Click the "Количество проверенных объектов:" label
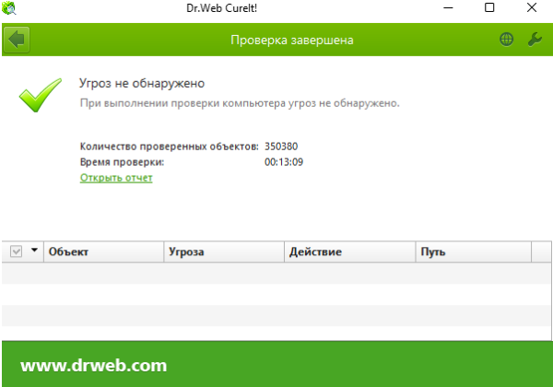553x387 pixels. [170, 147]
